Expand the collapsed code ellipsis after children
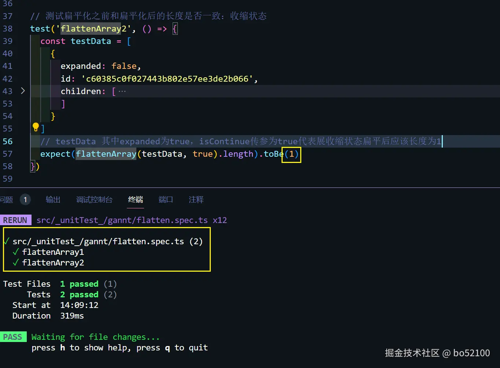 click(122, 91)
